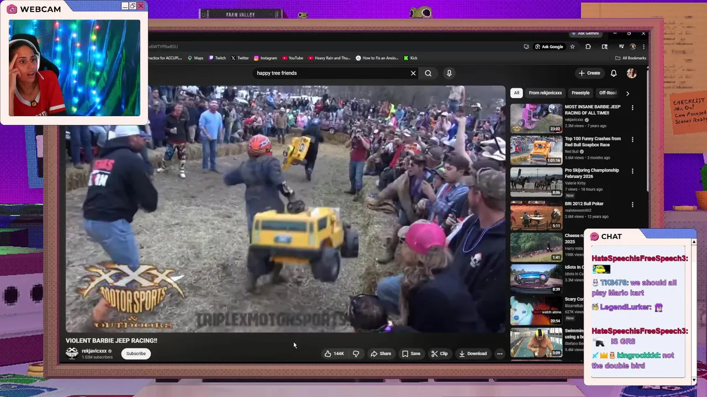The image size is (707, 397).
Task: Open the Maps bookmark
Action: [x=196, y=58]
